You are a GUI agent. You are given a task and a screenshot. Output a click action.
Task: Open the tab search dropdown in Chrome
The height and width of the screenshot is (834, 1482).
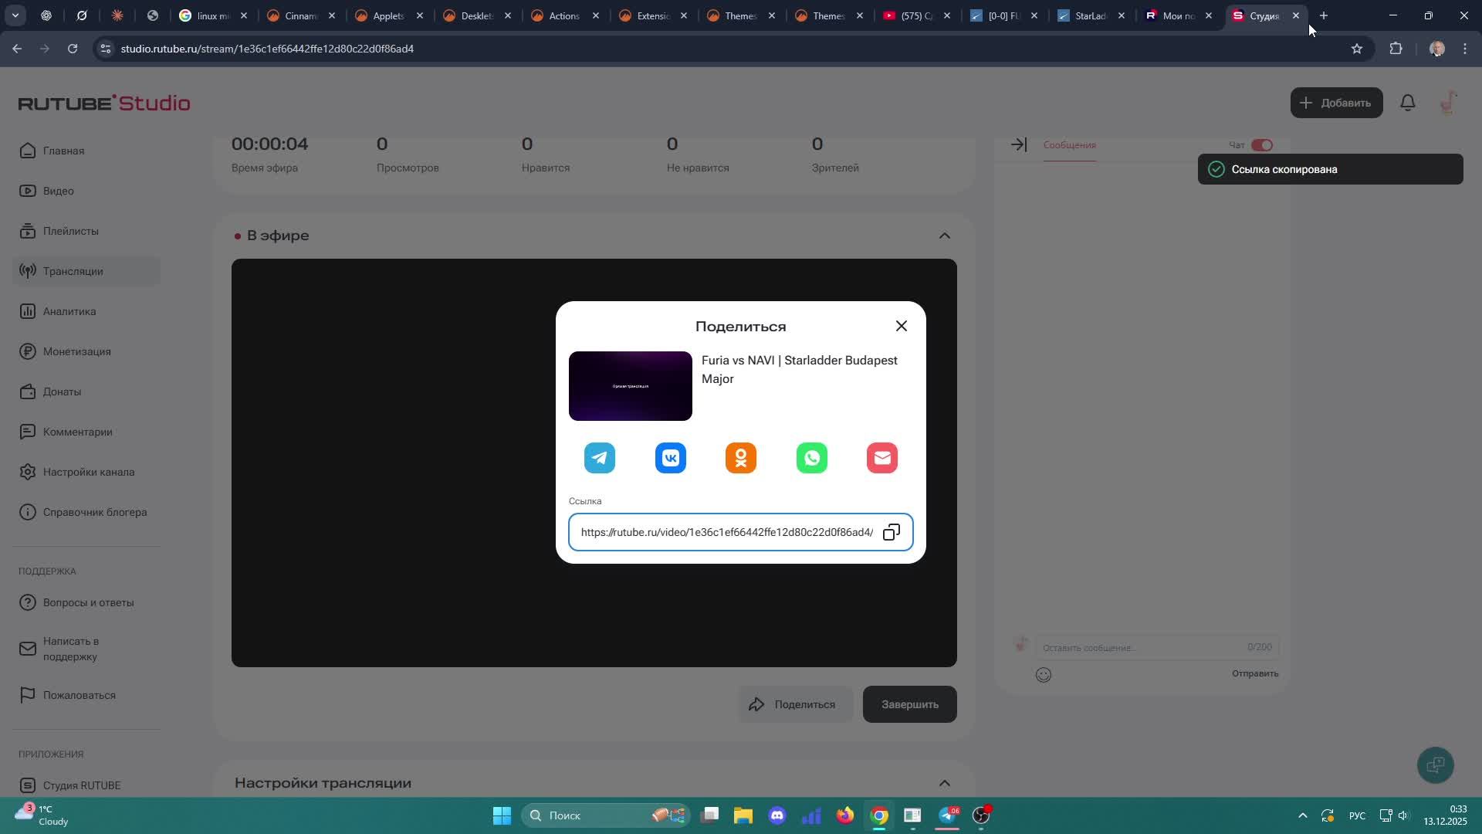(x=15, y=15)
